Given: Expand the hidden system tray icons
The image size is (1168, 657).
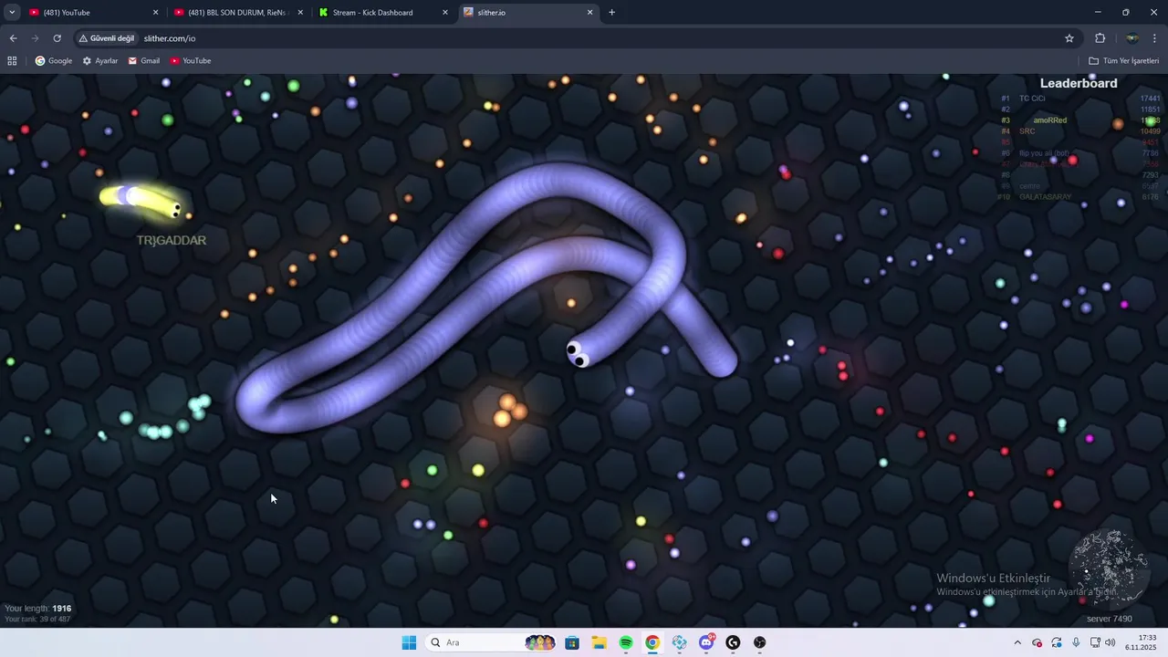Looking at the screenshot, I should [x=1017, y=642].
